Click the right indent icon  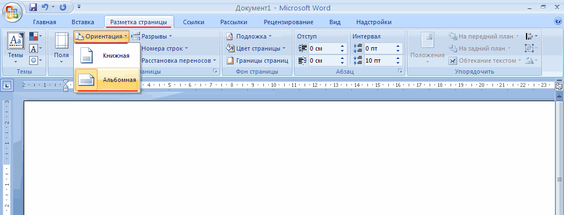pyautogui.click(x=302, y=60)
